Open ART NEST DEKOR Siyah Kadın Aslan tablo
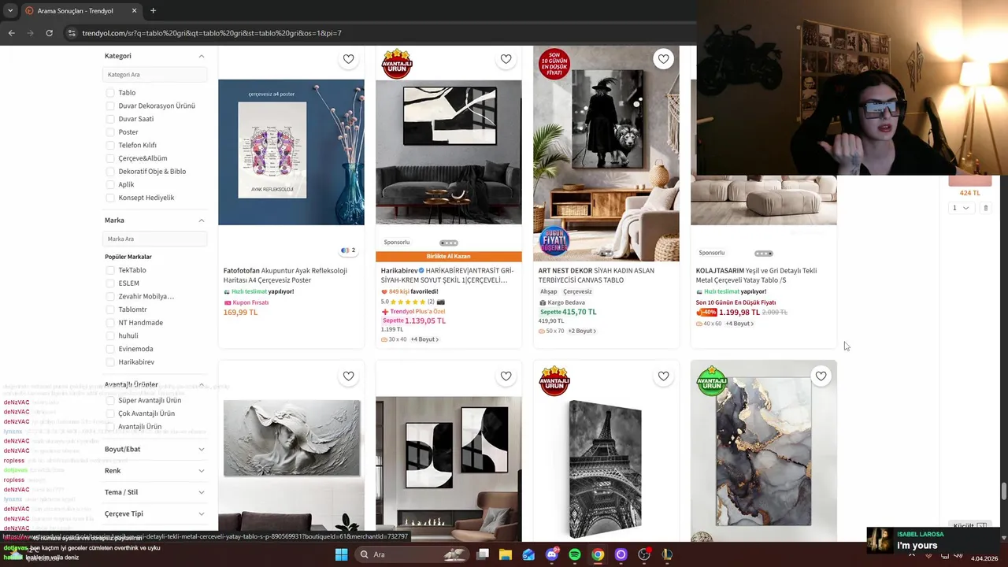Viewport: 1008px width, 567px height. tap(597, 275)
